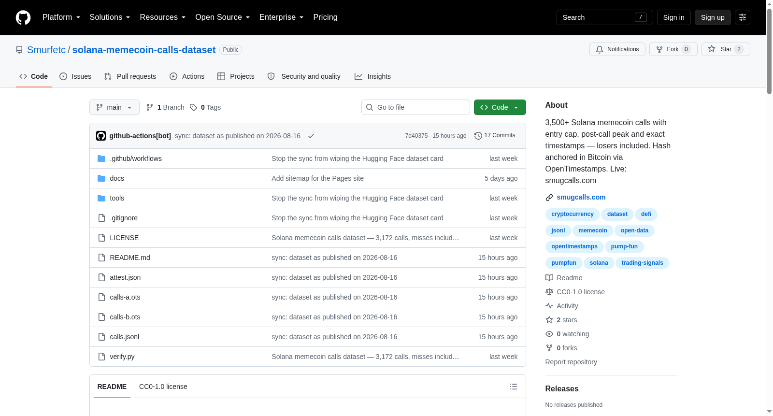Image resolution: width=773 pixels, height=416 pixels.
Task: Click the .github/workflows folder icon
Action: [x=101, y=158]
